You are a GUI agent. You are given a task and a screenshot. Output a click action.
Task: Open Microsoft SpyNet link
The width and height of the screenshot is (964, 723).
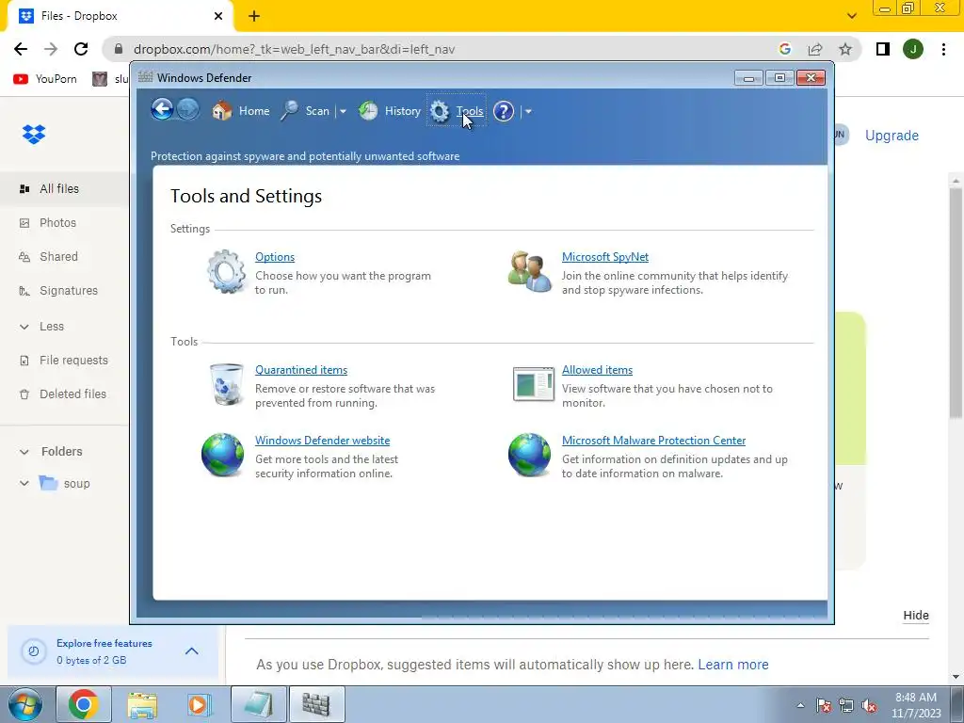[x=605, y=257]
